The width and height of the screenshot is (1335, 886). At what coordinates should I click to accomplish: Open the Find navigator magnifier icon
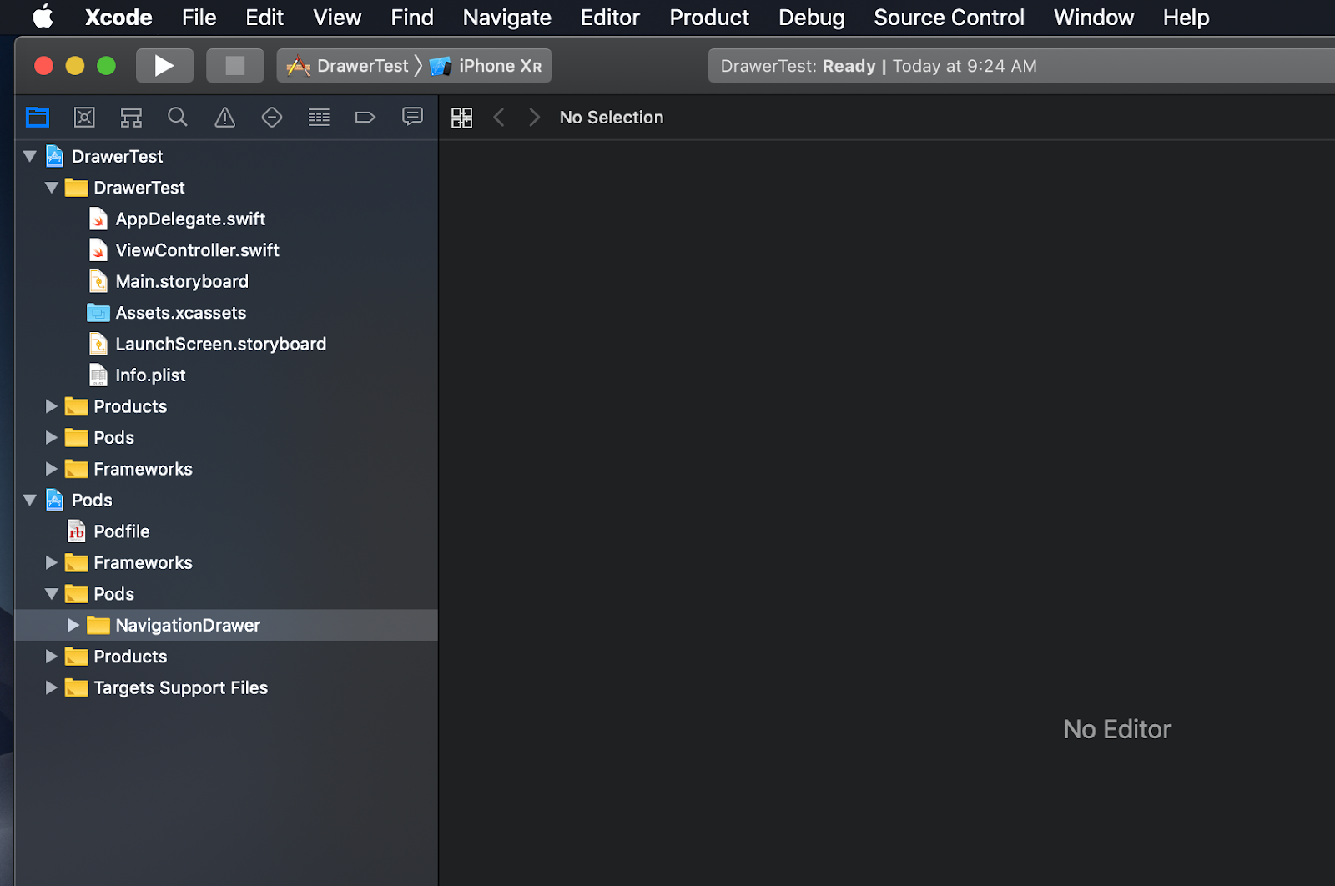178,118
